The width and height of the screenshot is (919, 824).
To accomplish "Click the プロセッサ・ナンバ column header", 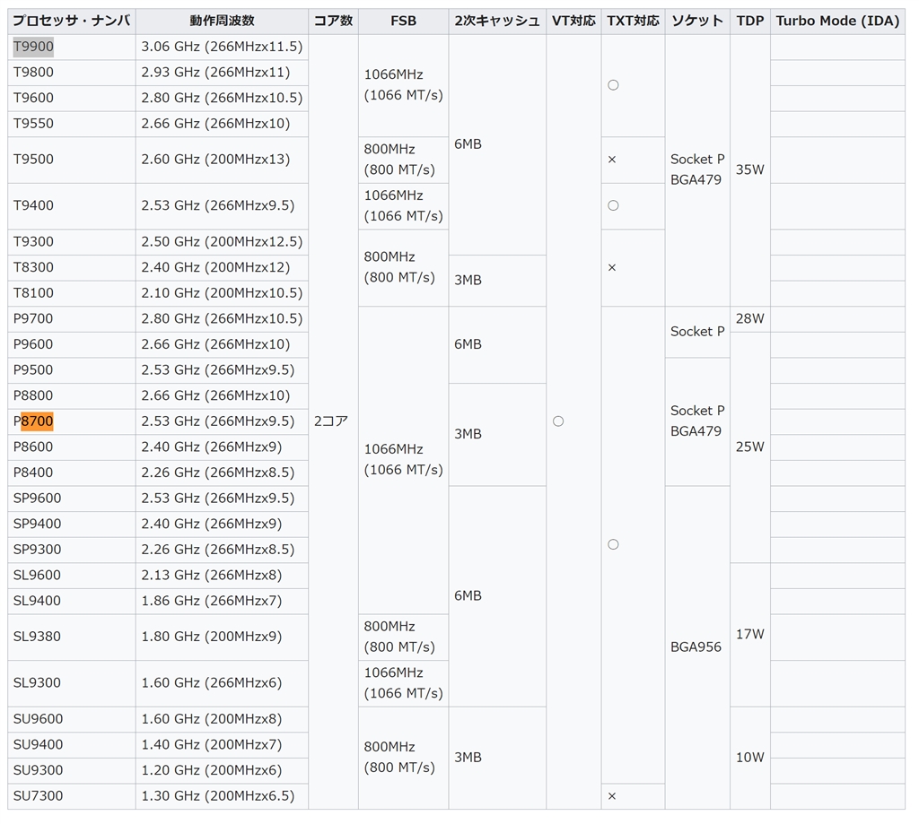I will (x=72, y=22).
